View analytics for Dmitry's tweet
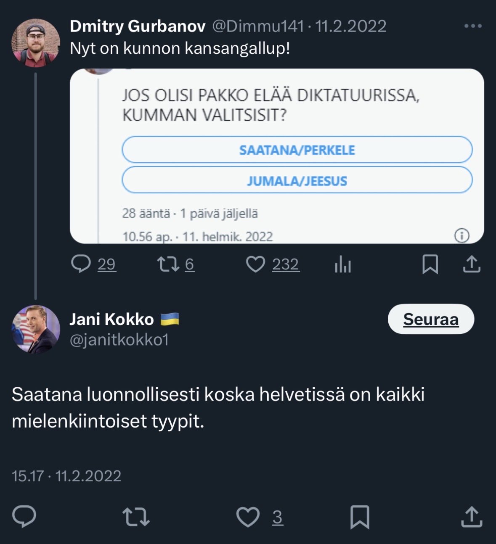Screen dimensions: 496x544 [343, 265]
